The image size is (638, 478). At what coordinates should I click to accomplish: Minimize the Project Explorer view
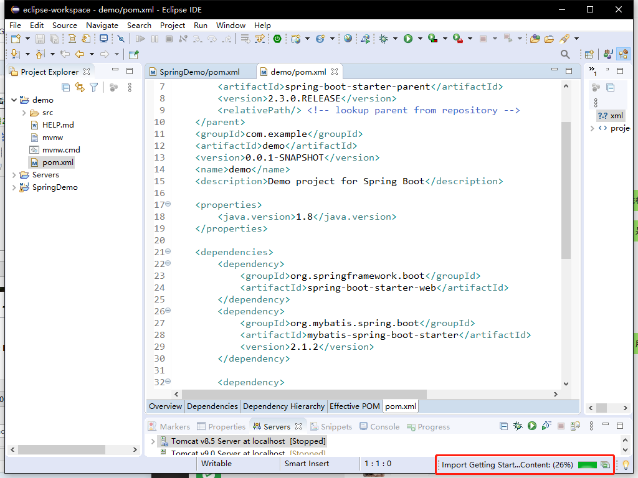click(115, 71)
